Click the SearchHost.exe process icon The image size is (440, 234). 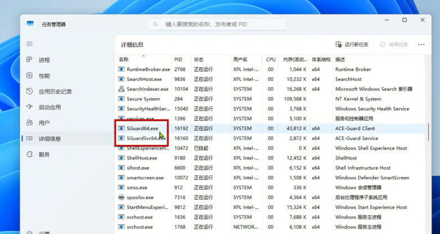pos(121,79)
